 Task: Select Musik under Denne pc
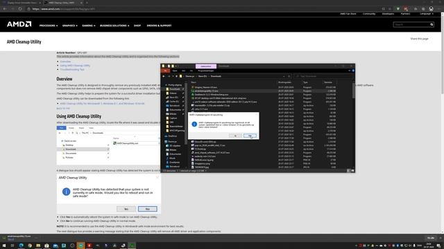point(173,158)
